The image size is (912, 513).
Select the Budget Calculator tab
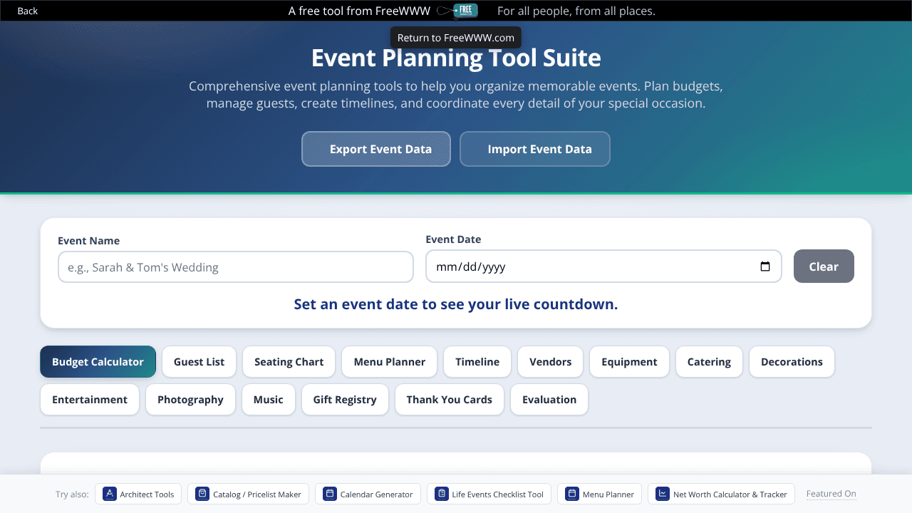[x=98, y=362]
